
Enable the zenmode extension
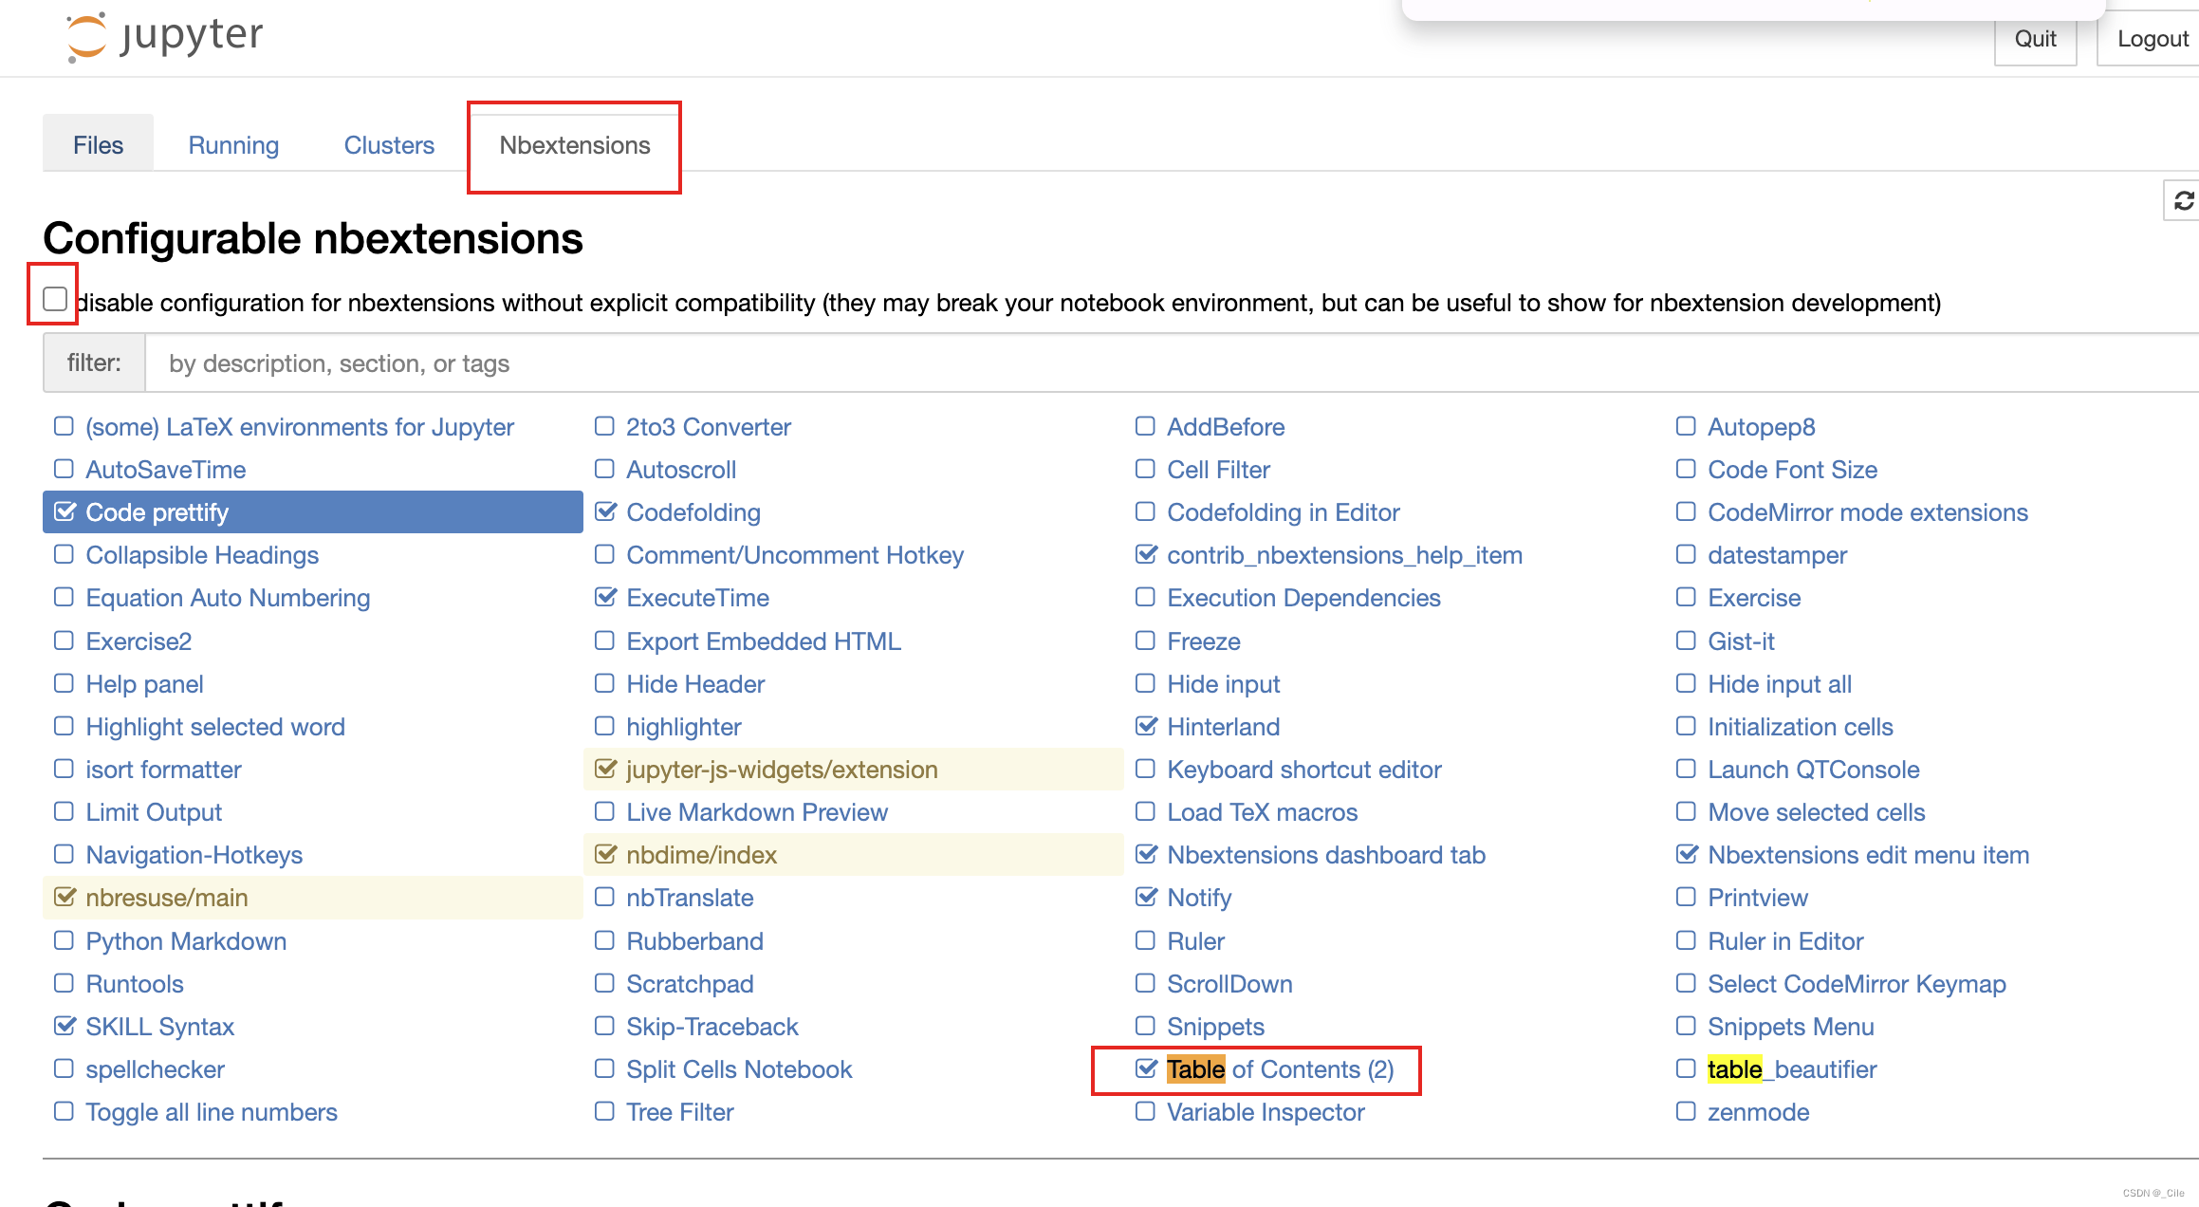click(1685, 1111)
